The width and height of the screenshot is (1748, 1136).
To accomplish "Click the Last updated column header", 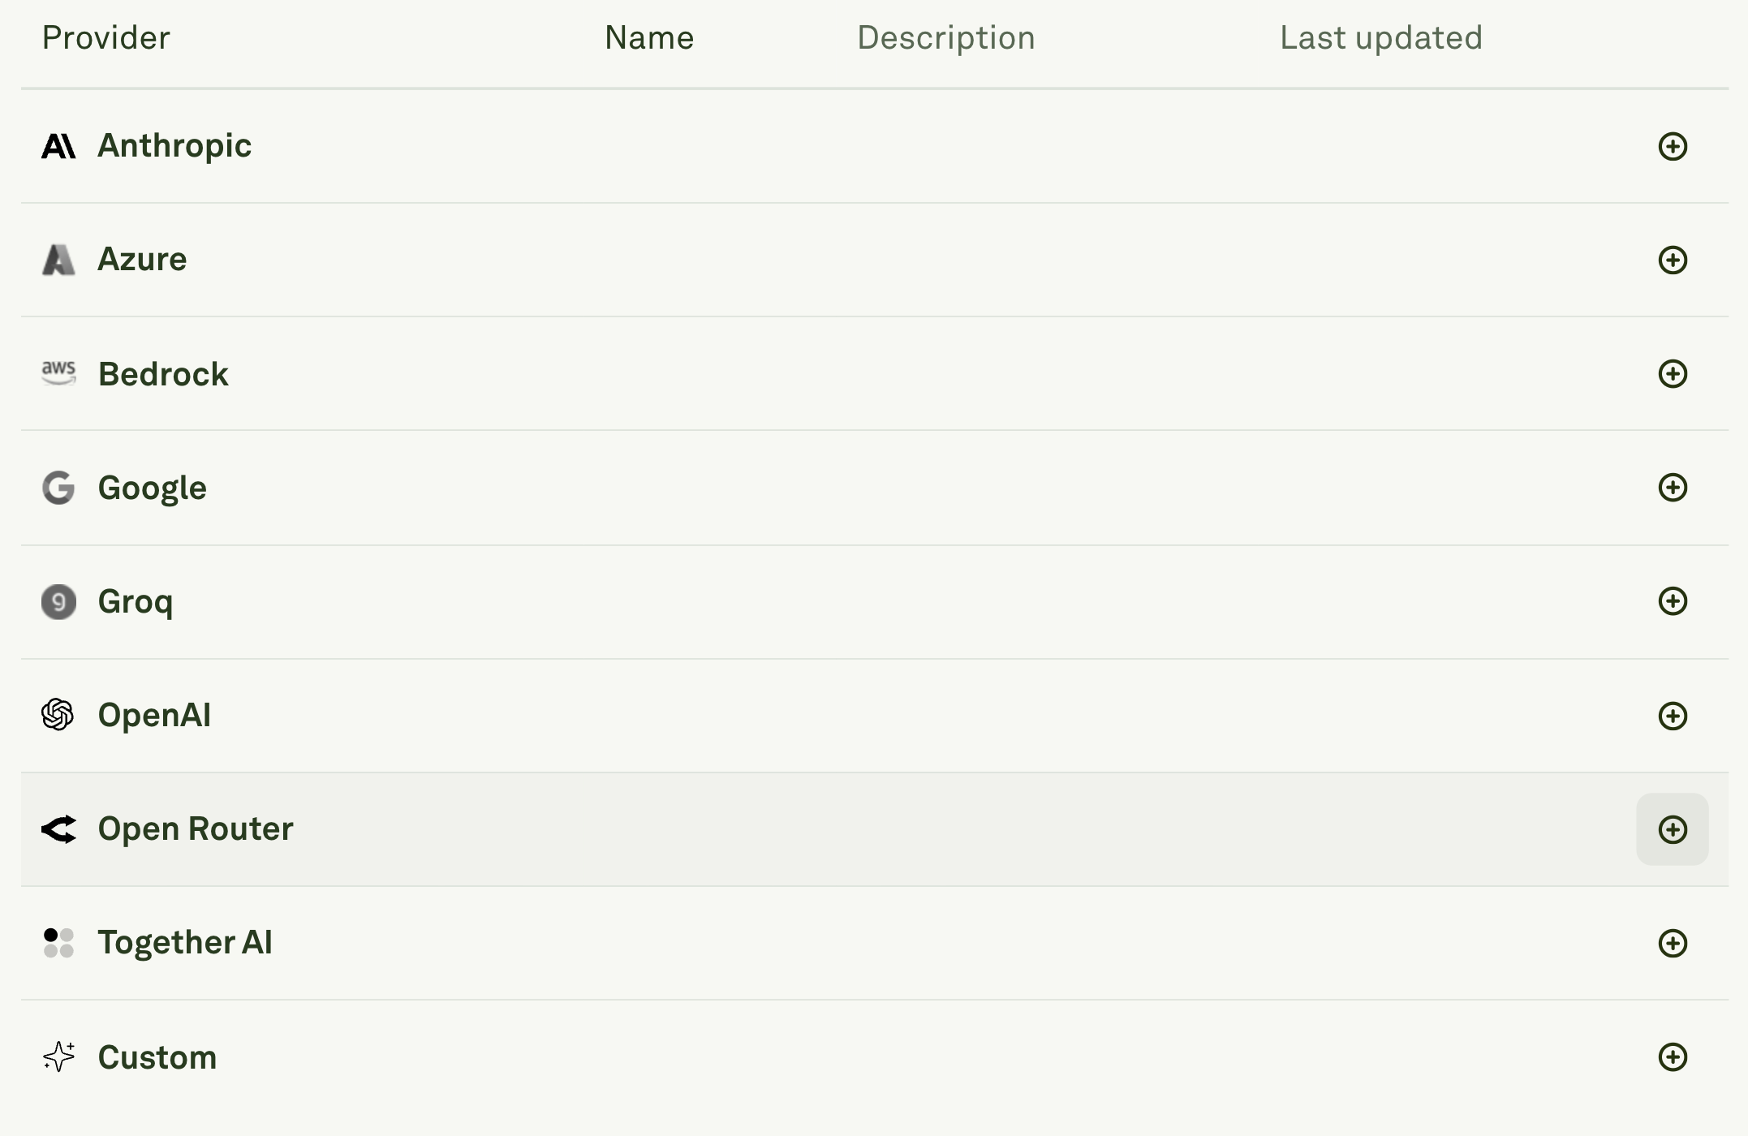I will coord(1381,37).
